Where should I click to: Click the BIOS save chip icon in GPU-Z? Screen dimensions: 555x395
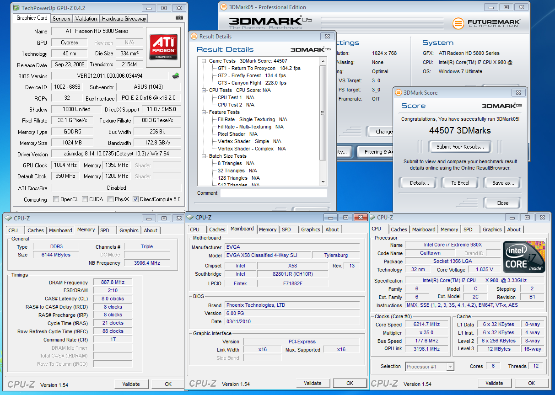(x=176, y=76)
